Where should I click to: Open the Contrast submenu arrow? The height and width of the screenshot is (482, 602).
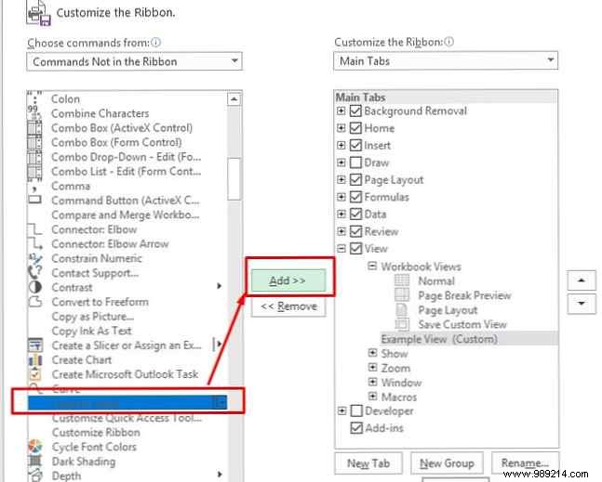pyautogui.click(x=219, y=286)
